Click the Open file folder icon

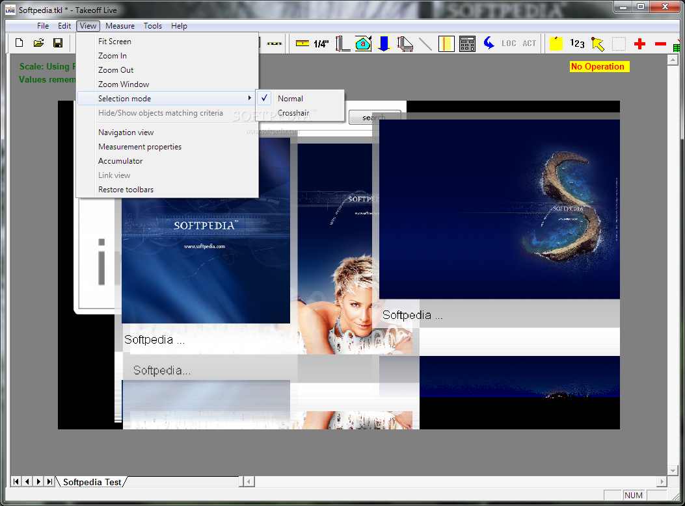click(x=39, y=43)
